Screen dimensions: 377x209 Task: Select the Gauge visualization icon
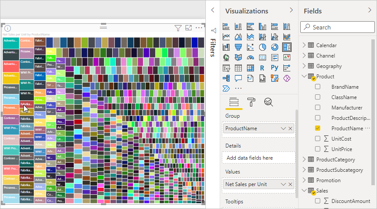tap(250, 58)
